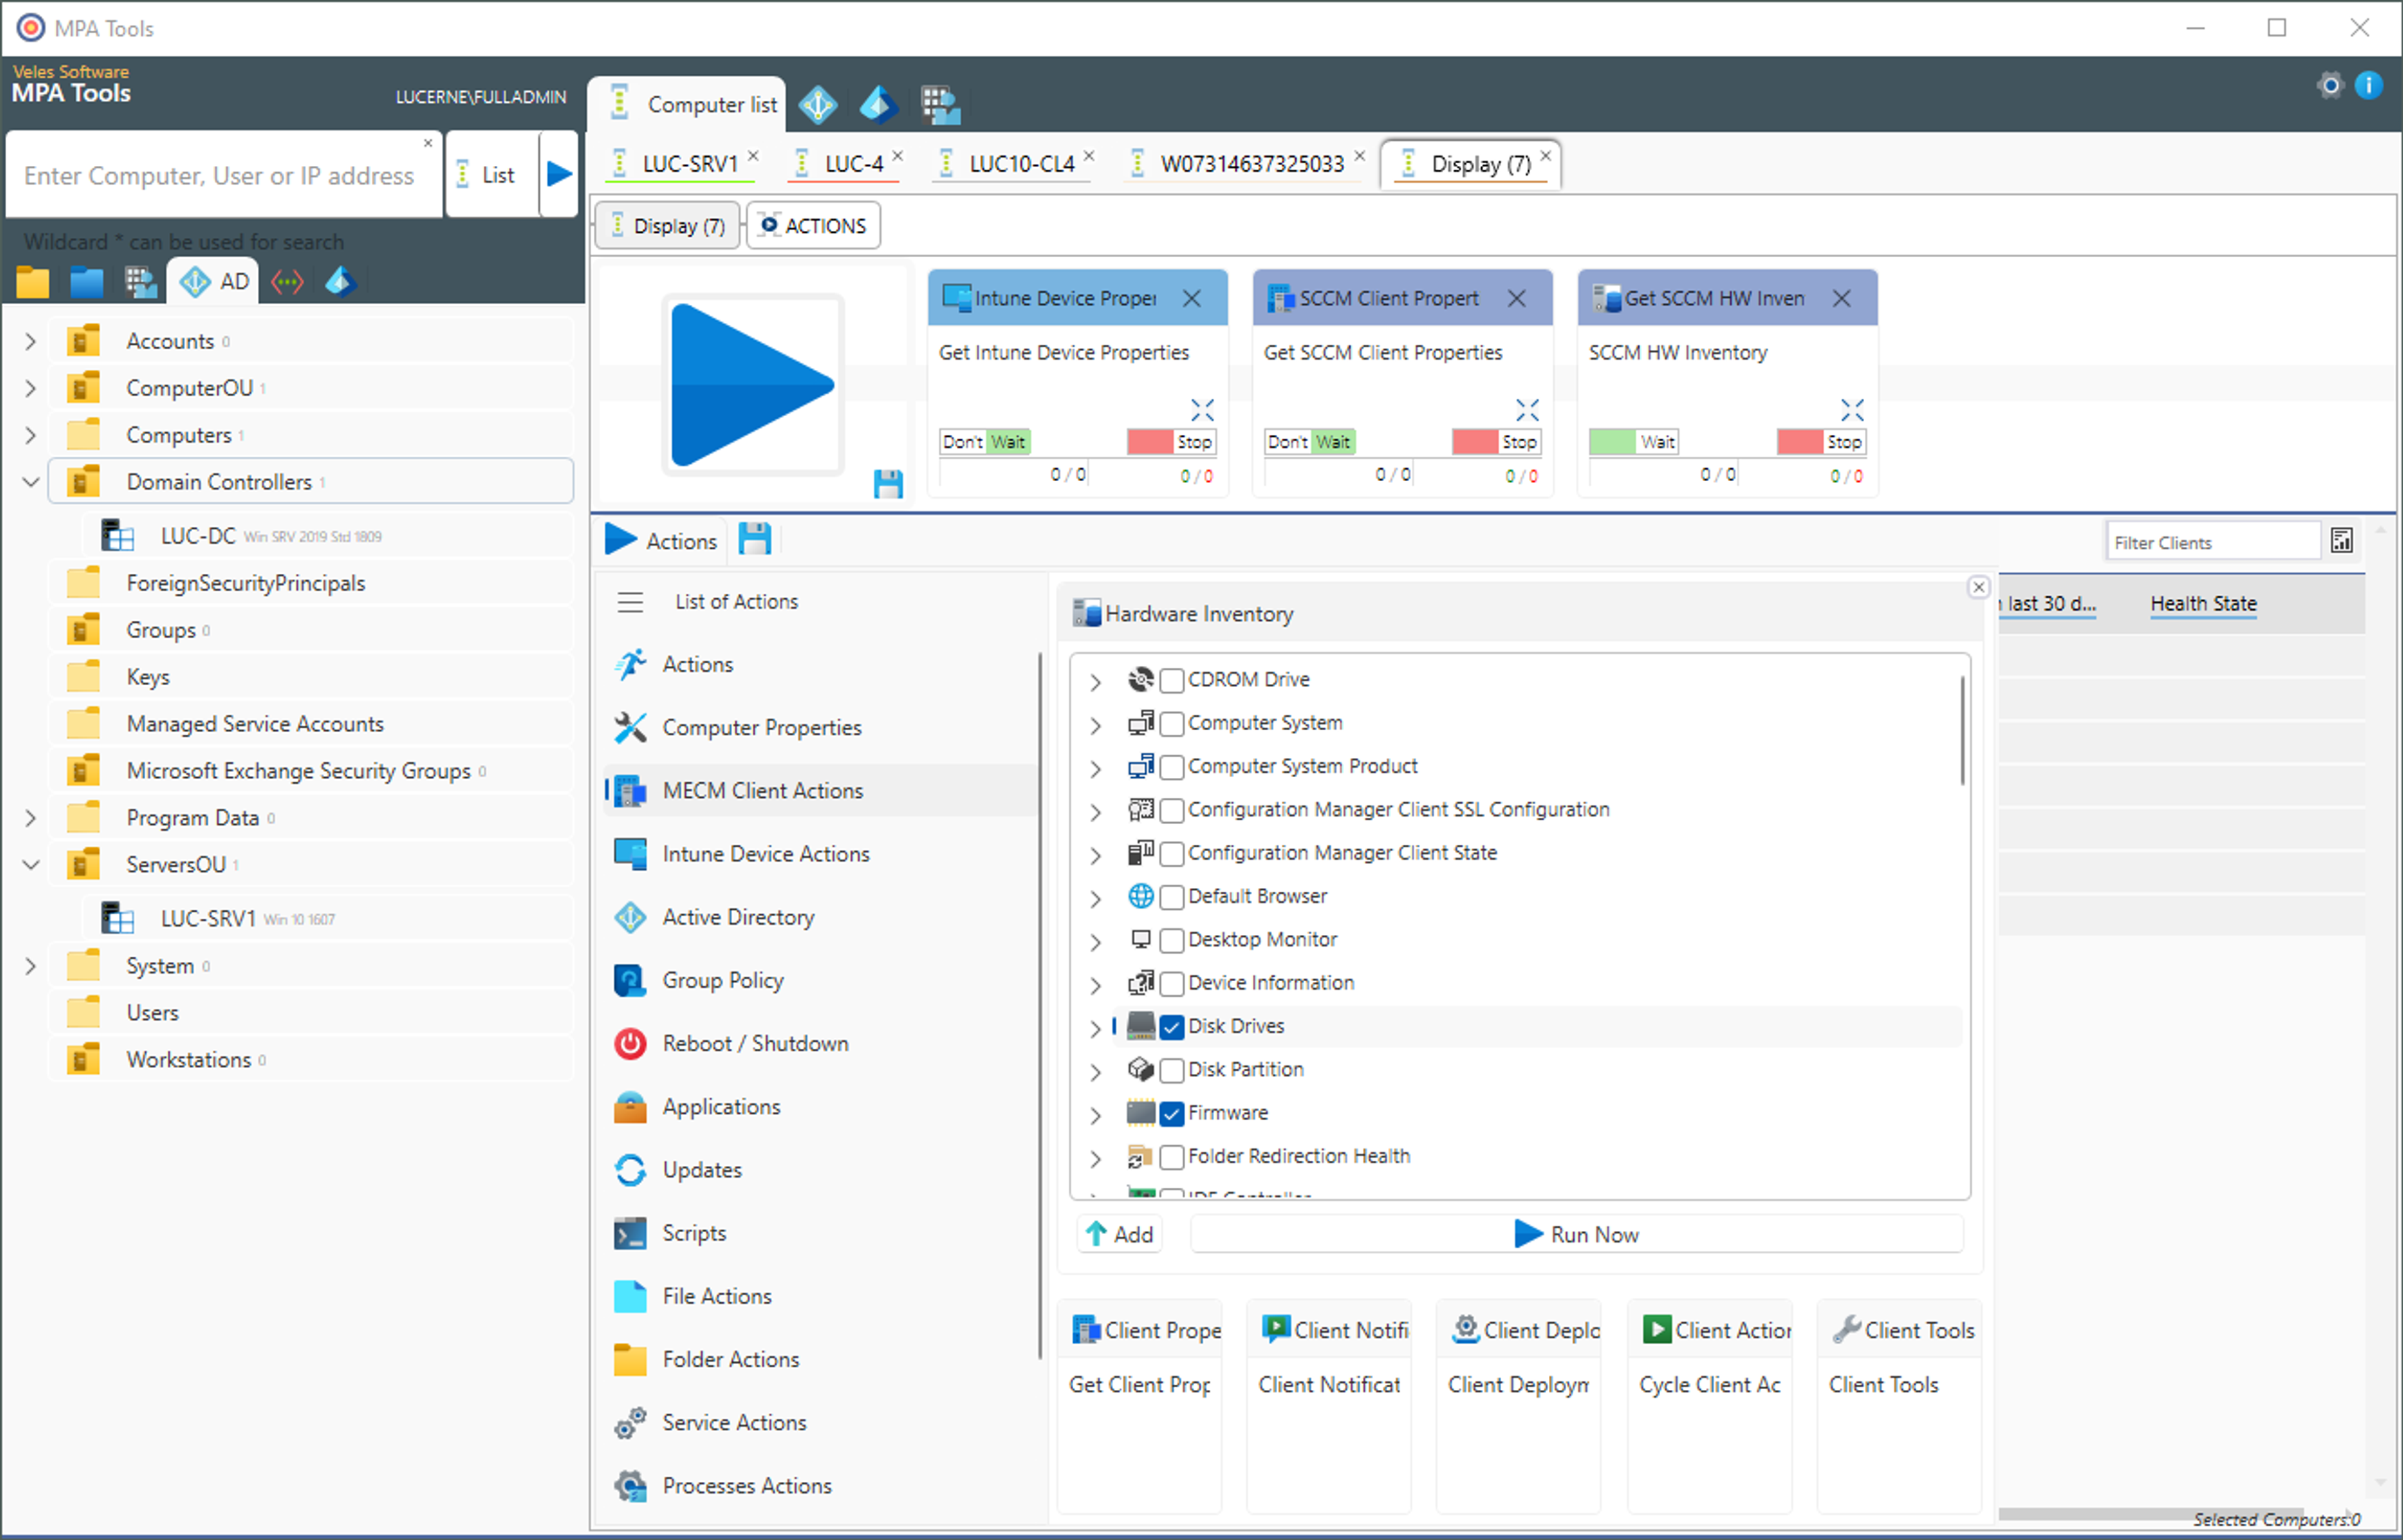
Task: Expand the Accounts AD folder
Action: 30,342
